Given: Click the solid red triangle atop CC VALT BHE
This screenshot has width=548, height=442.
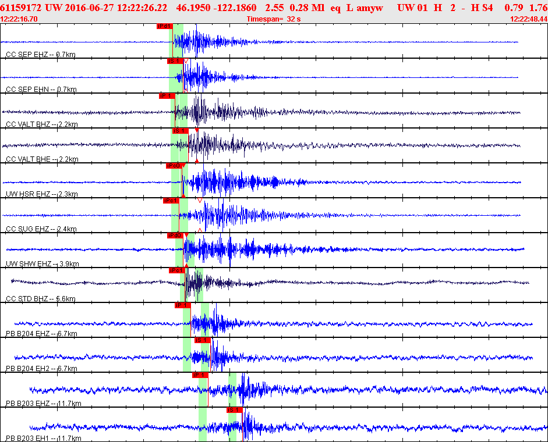Looking at the screenshot, I should 197,130.
